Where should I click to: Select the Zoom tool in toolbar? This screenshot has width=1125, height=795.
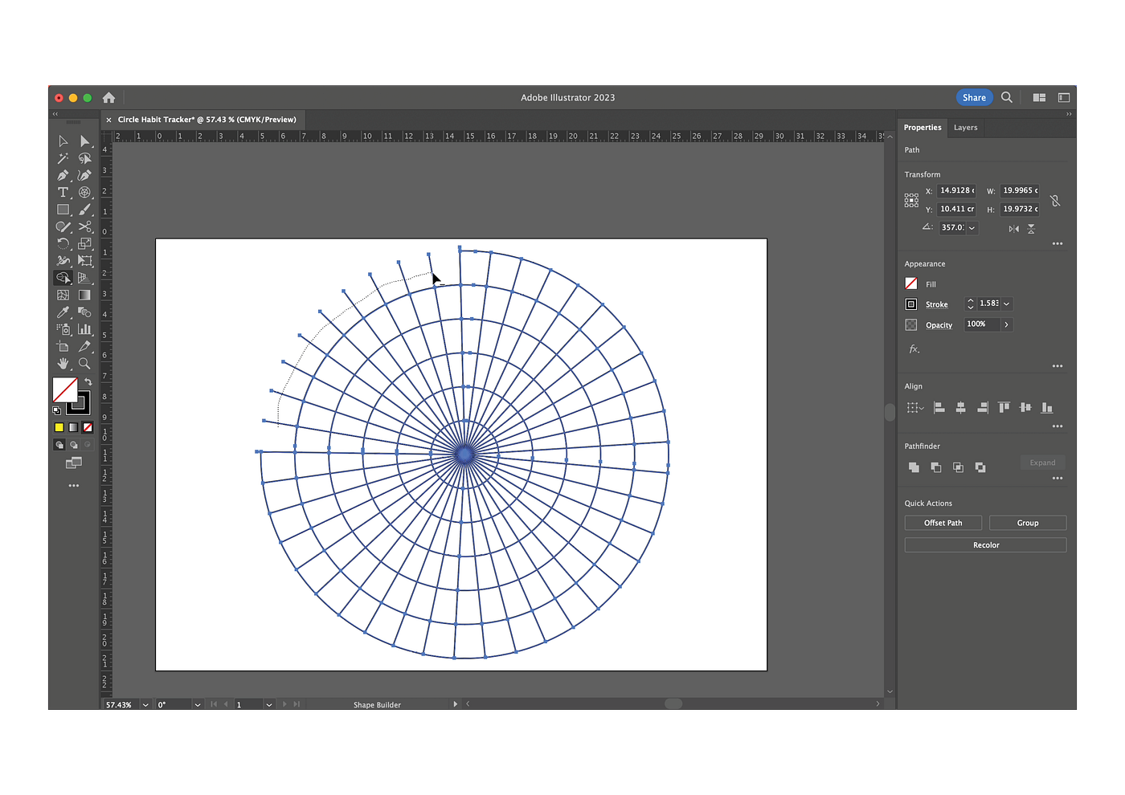click(84, 364)
